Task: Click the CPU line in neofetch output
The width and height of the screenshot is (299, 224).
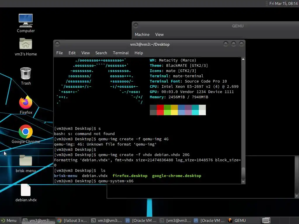Action: coord(194,86)
